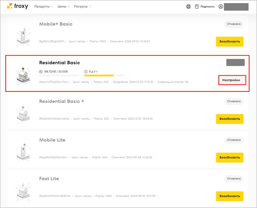The image size is (257, 208).
Task: Resume the Mobile+ Basic subscription with Возобновить
Action: (x=230, y=42)
